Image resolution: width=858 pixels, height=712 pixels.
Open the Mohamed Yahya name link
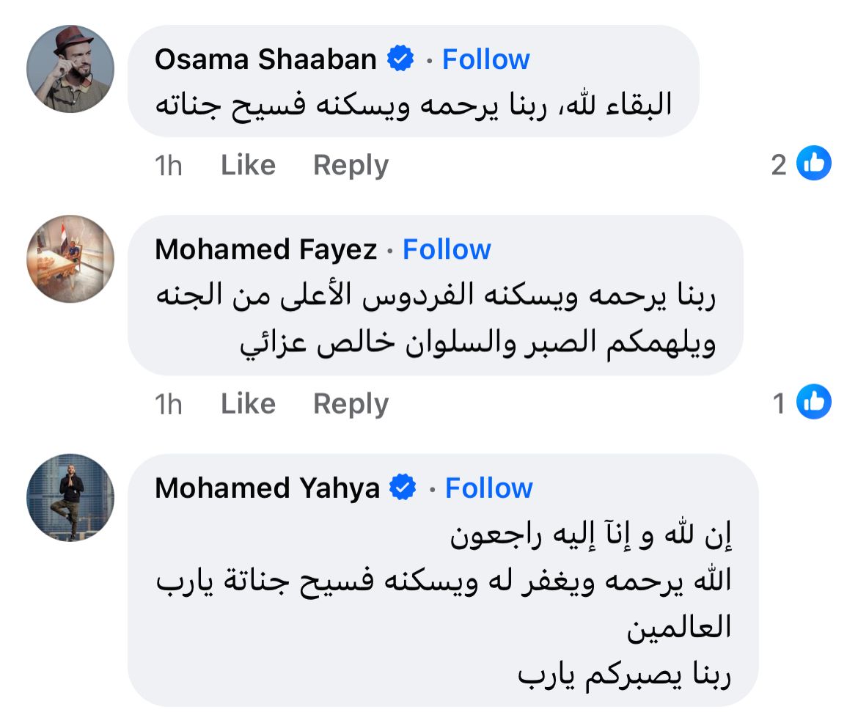[267, 488]
